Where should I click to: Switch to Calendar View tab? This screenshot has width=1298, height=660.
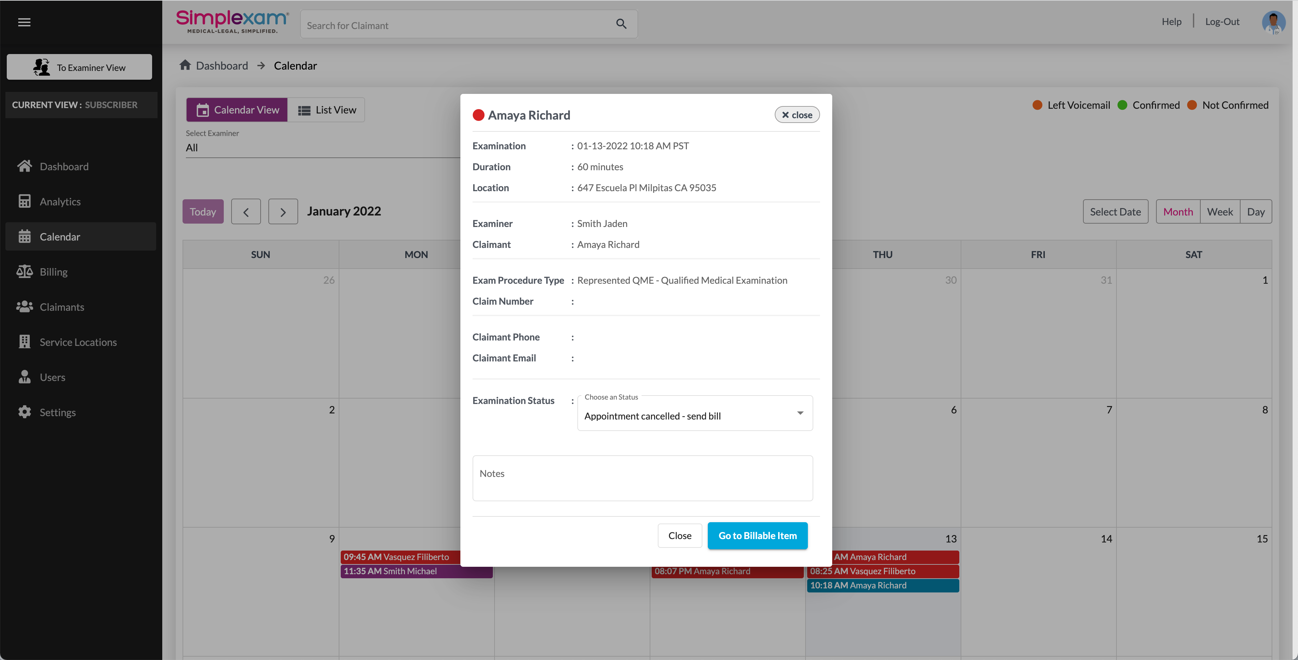(237, 110)
